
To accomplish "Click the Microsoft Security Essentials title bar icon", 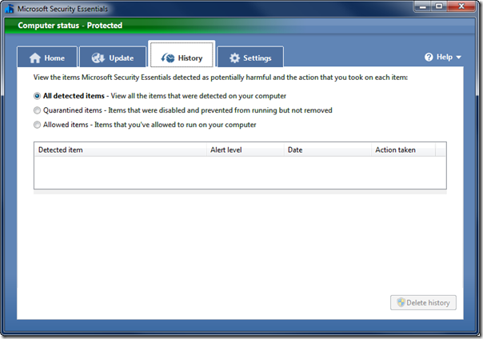I will tap(10, 9).
